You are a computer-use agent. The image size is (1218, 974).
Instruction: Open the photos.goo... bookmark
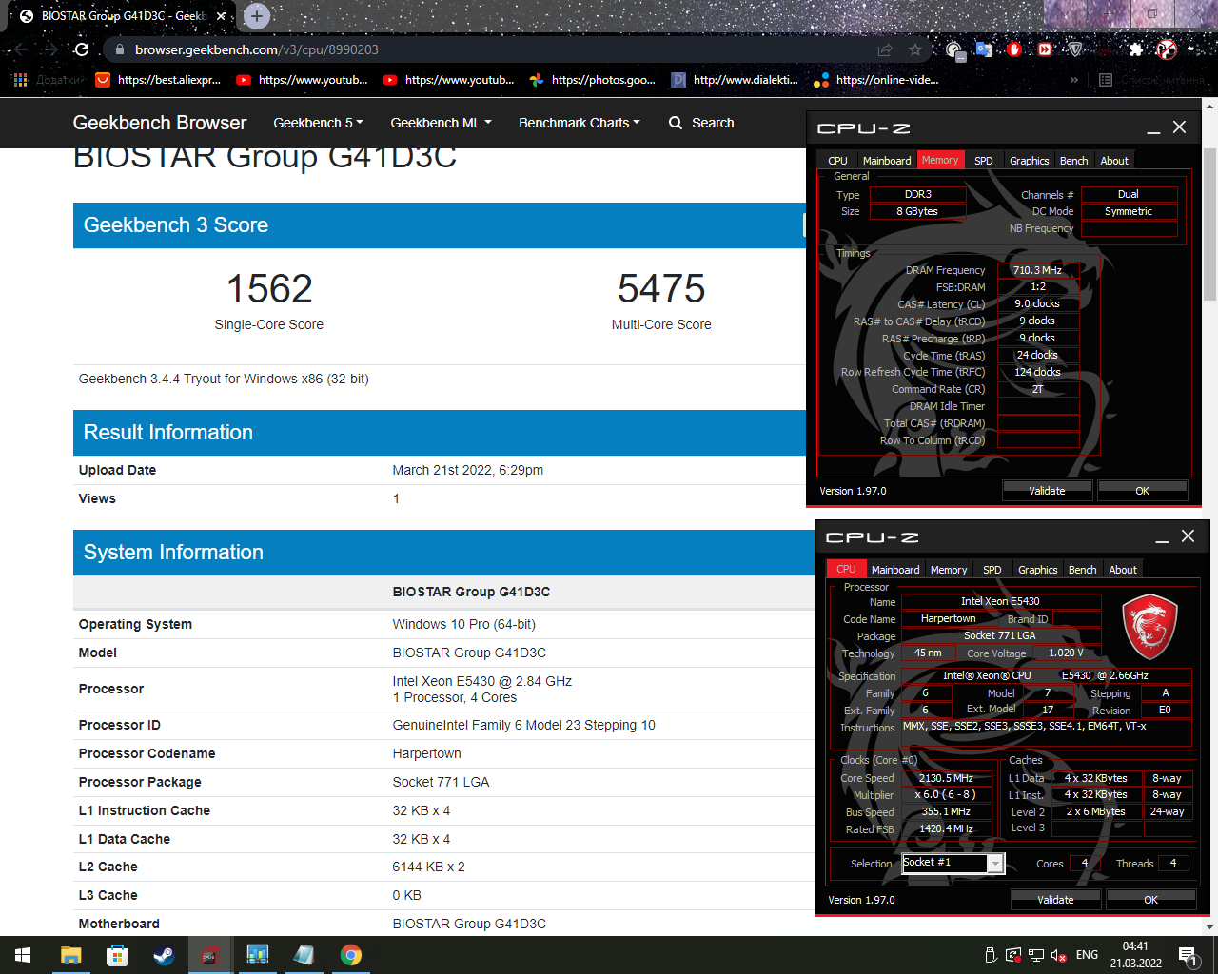(x=593, y=80)
